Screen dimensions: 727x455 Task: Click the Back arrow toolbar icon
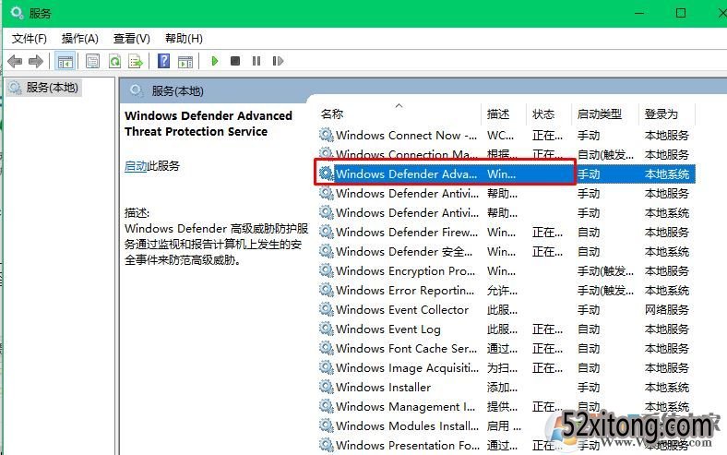point(15,61)
